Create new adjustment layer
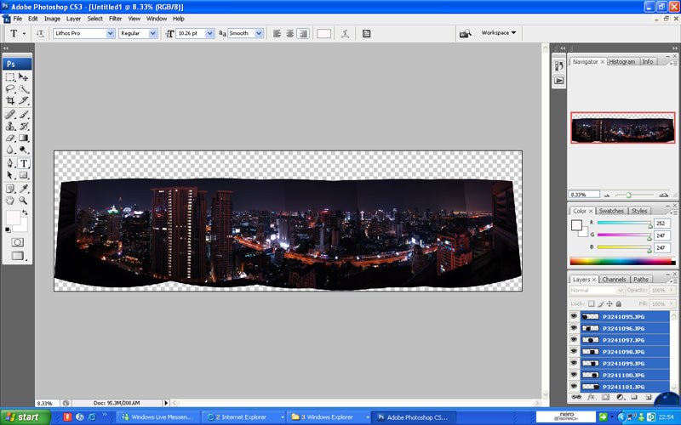 coord(620,397)
